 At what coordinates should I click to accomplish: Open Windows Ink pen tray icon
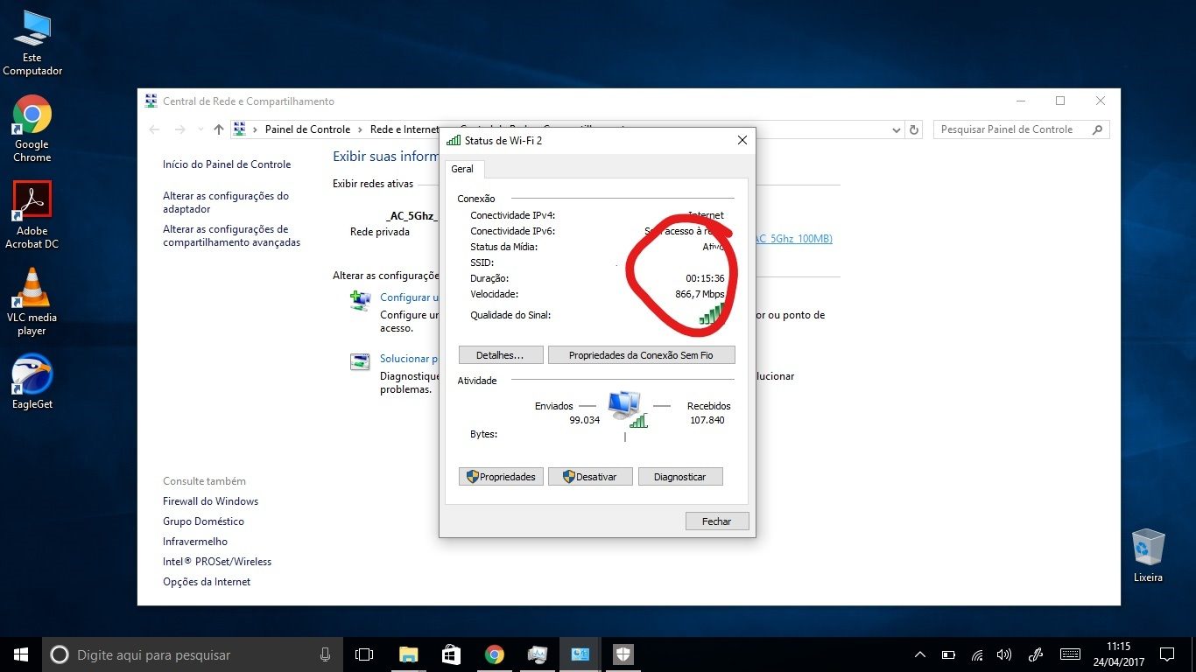(x=1036, y=654)
